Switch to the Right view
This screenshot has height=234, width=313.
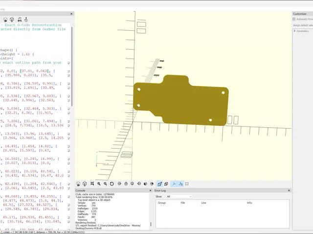click(x=119, y=184)
